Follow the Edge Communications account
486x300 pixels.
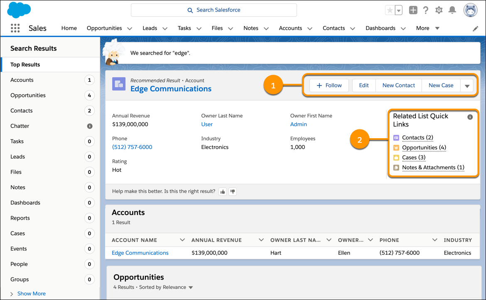[x=329, y=85]
